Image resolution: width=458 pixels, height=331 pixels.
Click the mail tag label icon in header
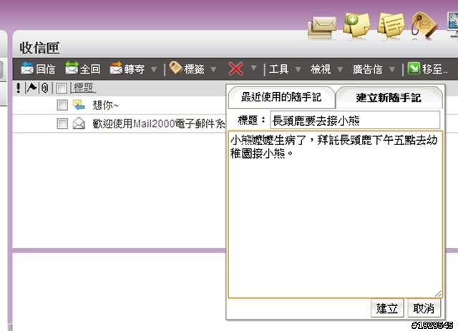pos(424,25)
